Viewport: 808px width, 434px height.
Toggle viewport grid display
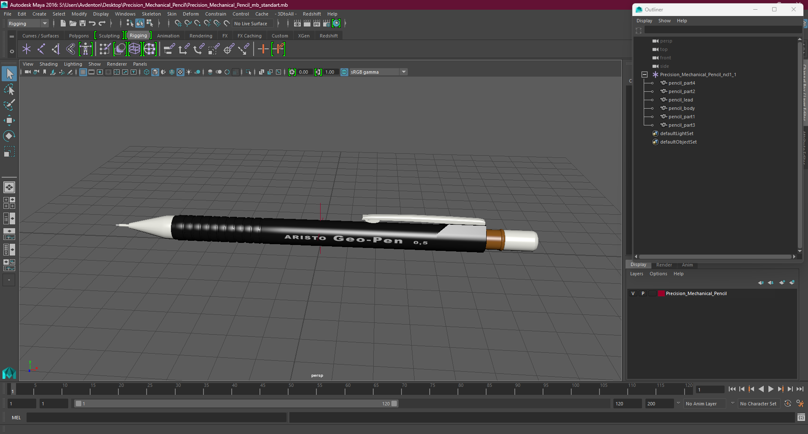[83, 72]
